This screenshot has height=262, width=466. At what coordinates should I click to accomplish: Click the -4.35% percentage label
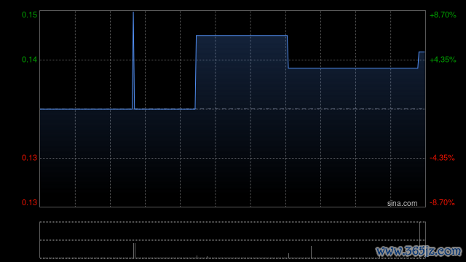click(442, 158)
